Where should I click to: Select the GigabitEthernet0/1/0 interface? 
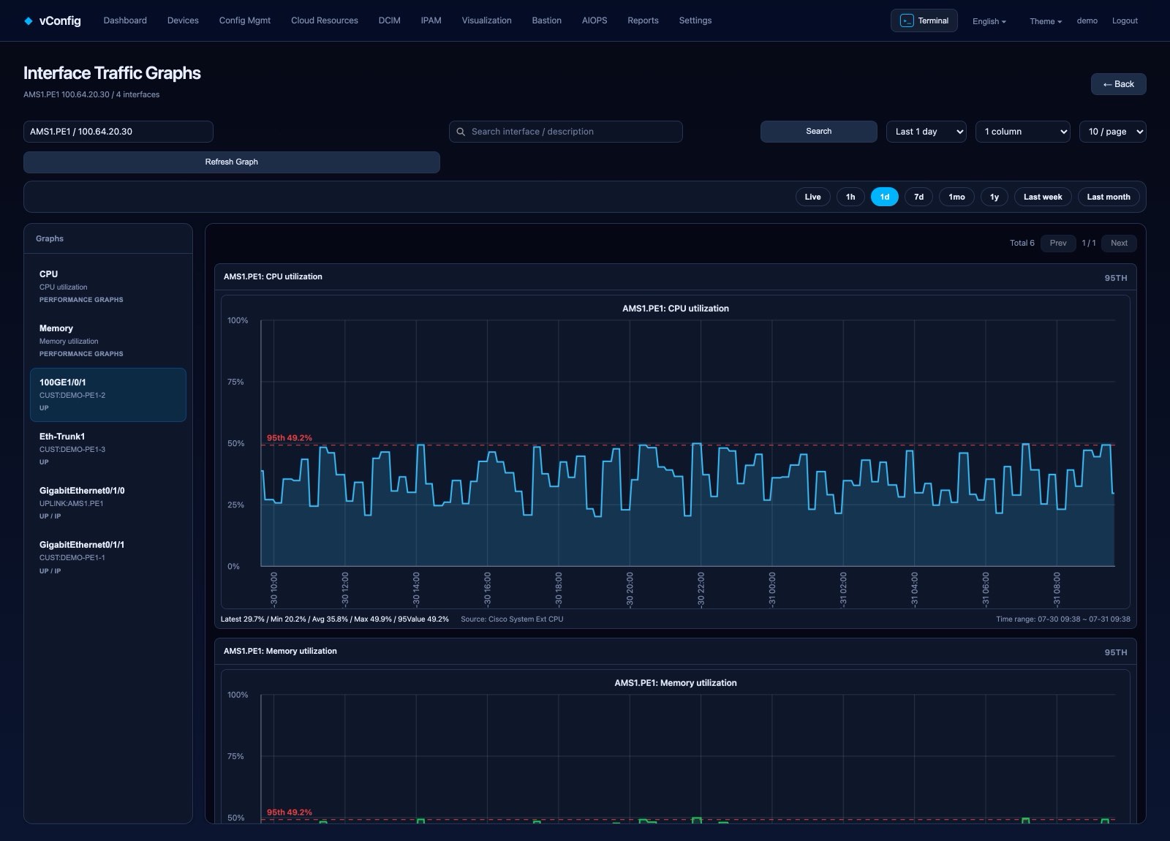(x=108, y=503)
